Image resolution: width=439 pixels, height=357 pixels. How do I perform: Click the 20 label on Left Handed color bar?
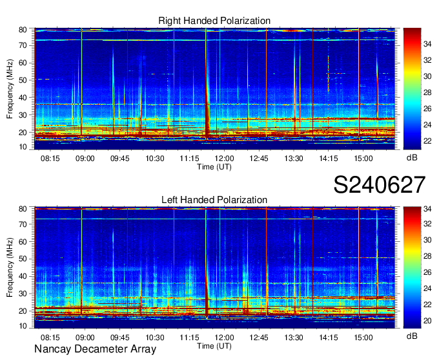427,321
